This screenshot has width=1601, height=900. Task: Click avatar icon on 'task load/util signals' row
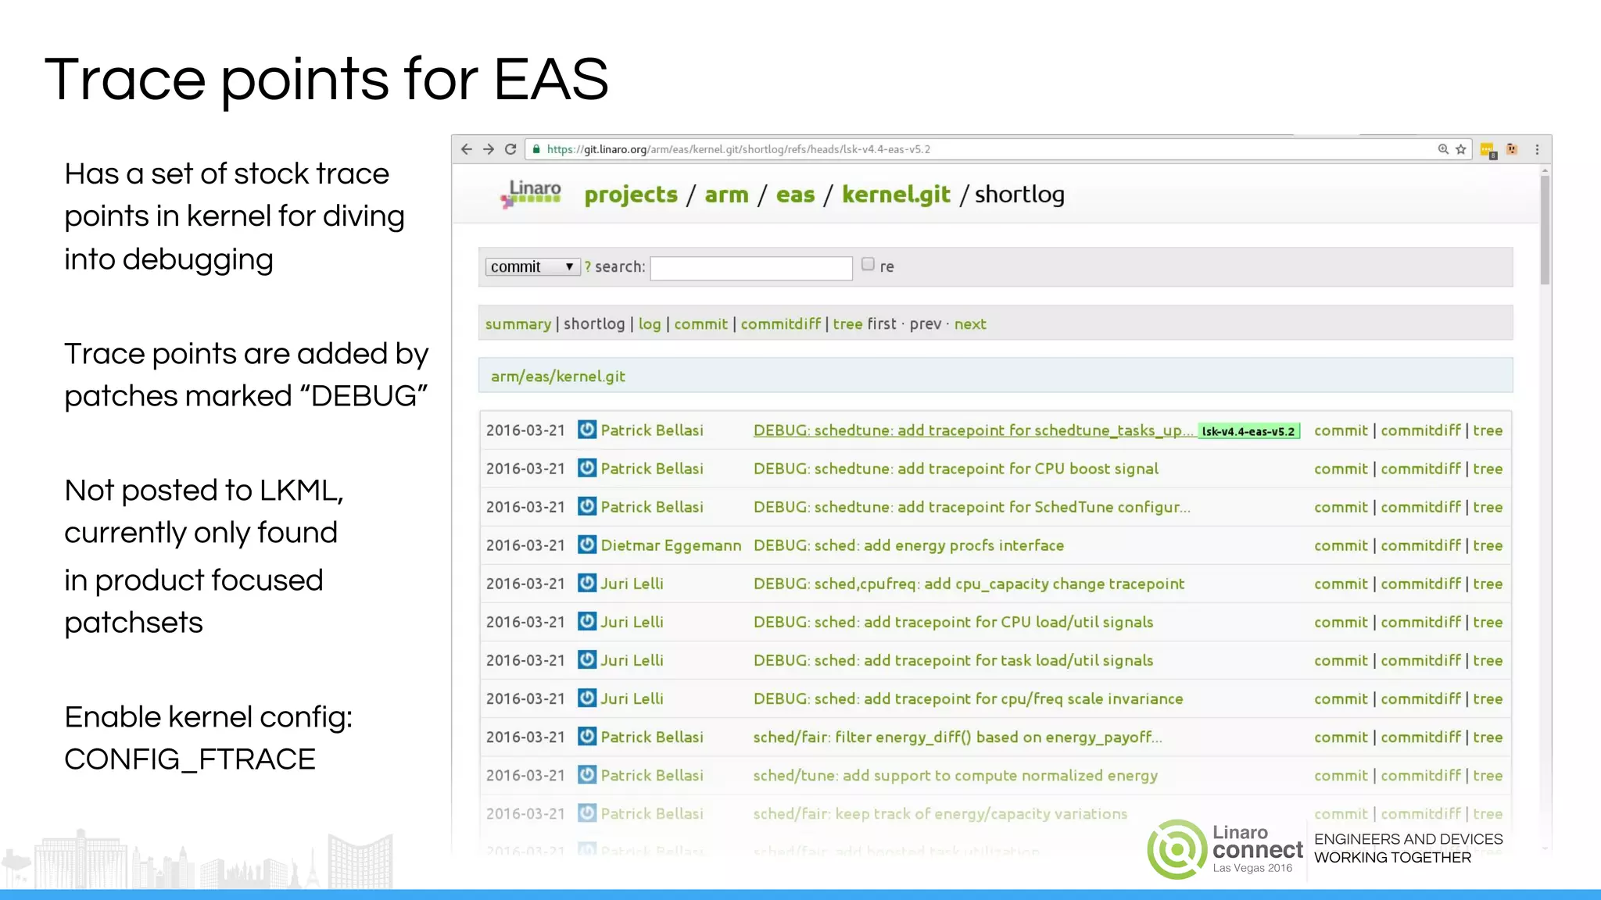click(587, 659)
